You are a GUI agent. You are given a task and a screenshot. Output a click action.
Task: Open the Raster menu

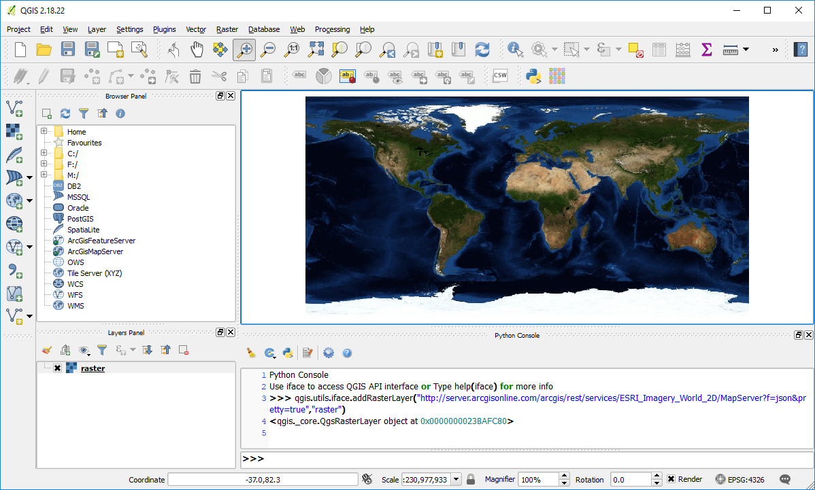[227, 29]
